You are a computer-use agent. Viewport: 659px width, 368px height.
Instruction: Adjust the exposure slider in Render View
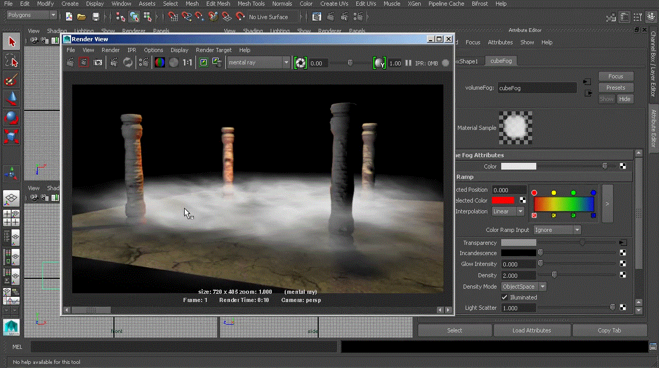point(350,63)
